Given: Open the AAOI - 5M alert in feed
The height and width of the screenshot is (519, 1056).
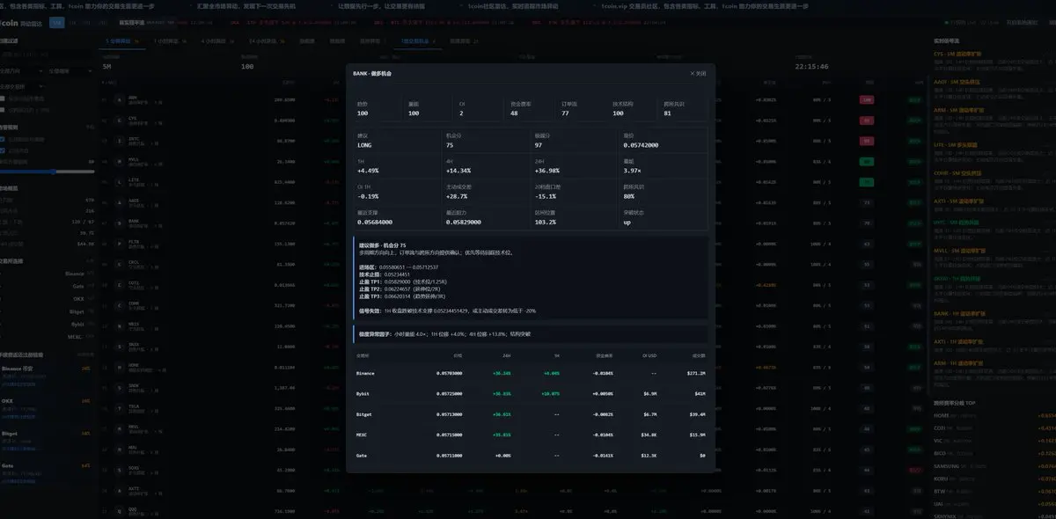Looking at the screenshot, I should [957, 82].
